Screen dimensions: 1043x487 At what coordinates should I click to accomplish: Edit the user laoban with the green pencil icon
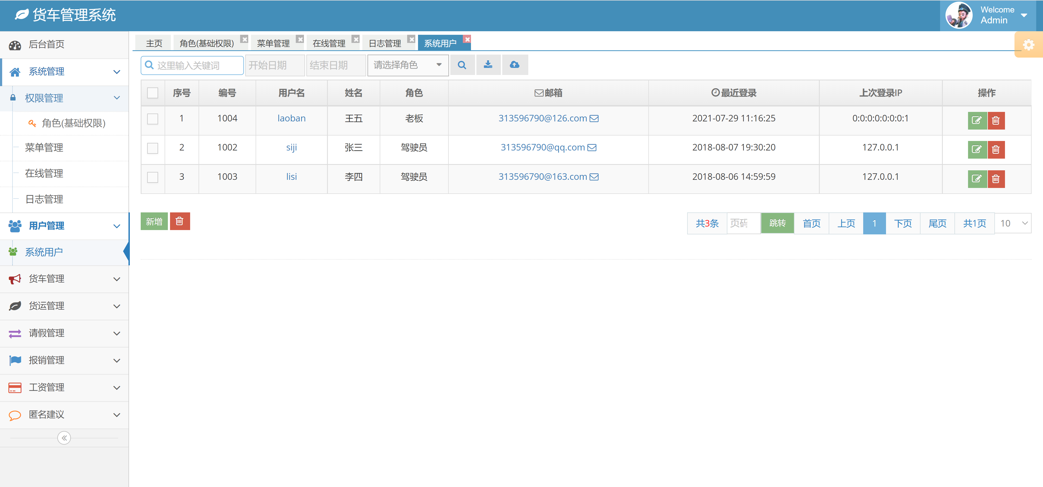pyautogui.click(x=978, y=120)
